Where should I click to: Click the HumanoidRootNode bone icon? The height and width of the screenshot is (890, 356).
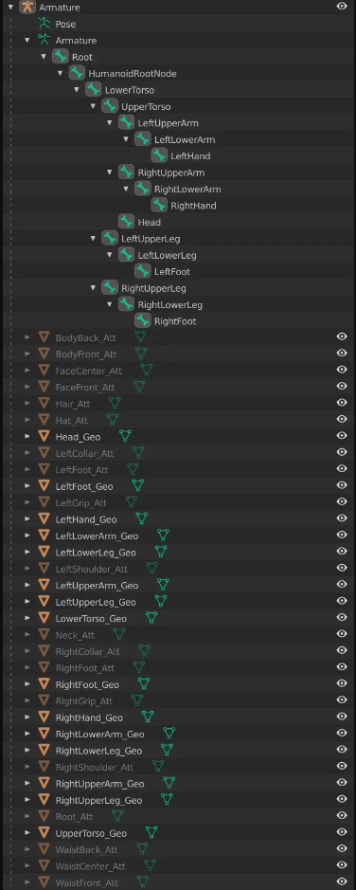[77, 73]
